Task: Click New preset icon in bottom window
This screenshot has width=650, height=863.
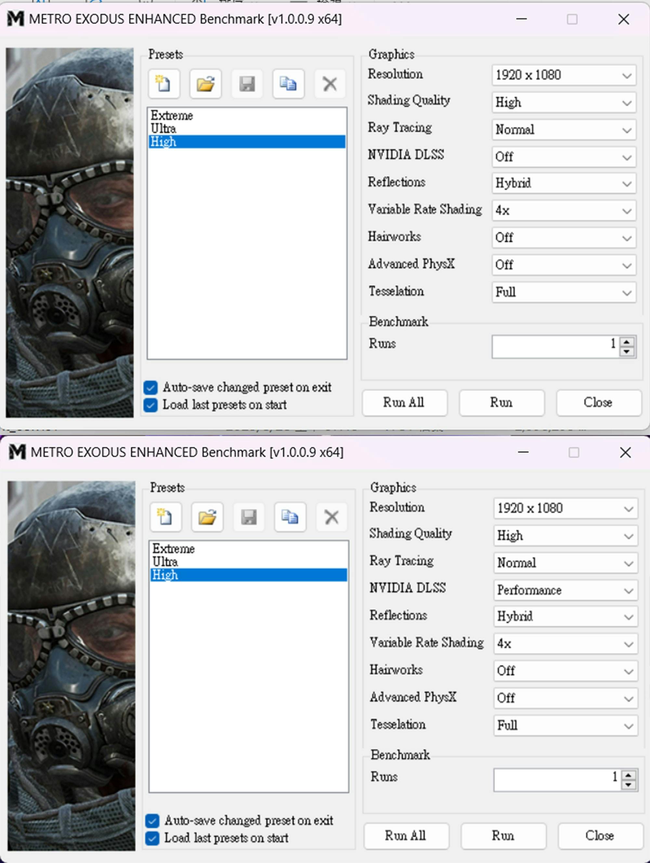Action: click(165, 517)
